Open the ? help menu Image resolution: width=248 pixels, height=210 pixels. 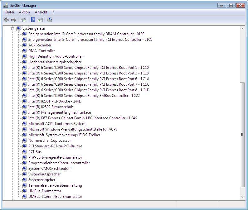pos(53,12)
